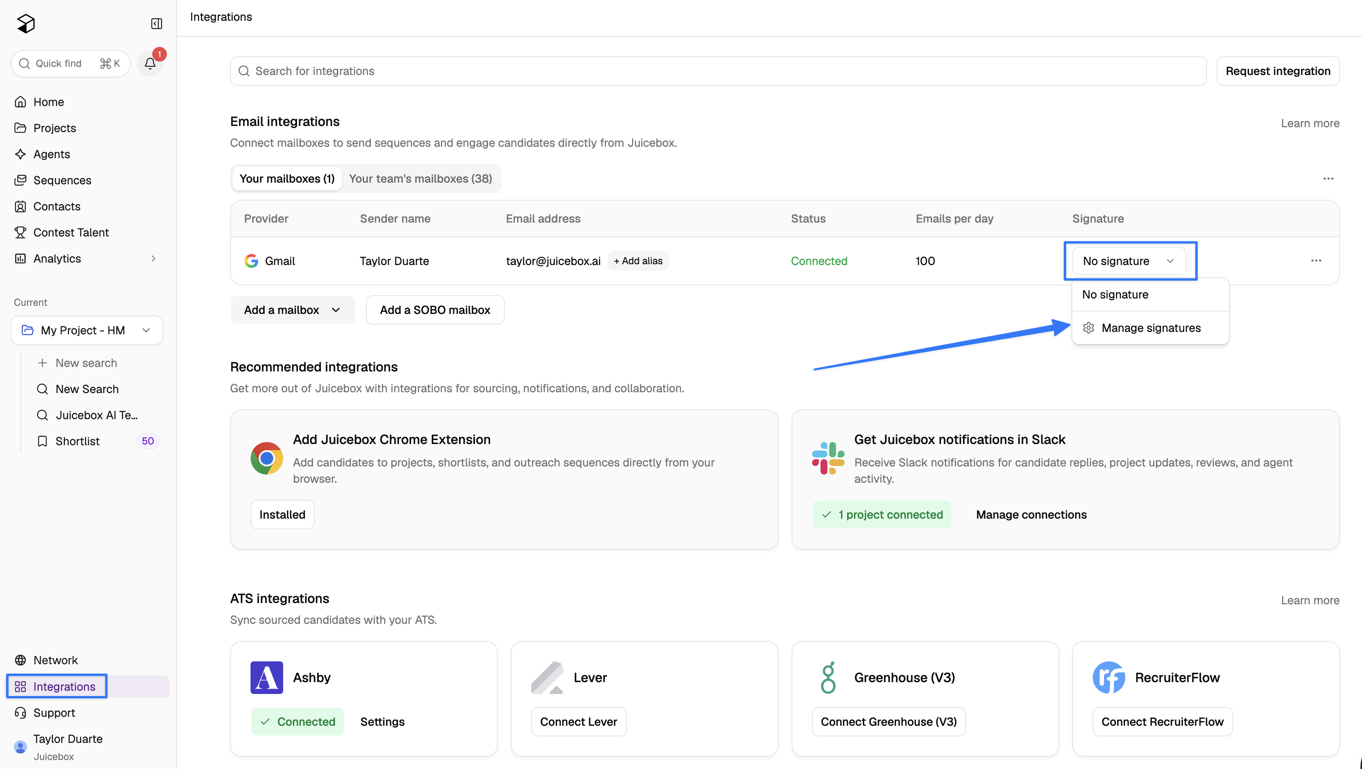Screen dimensions: 1362x769
Task: Click the Juicebox logo icon
Action: 26,23
